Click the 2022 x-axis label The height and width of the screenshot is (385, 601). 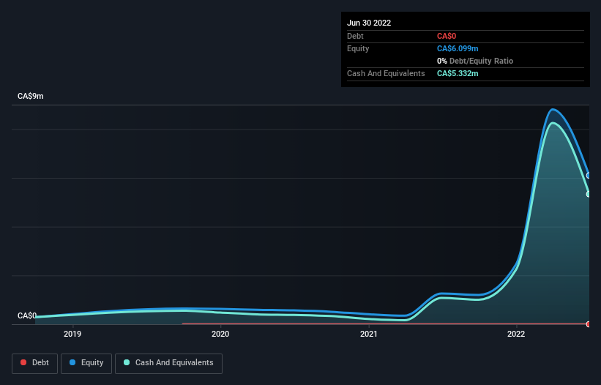(x=516, y=334)
